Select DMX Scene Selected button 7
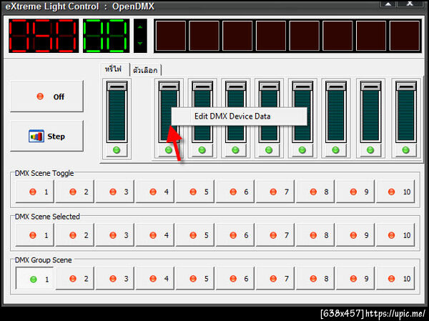Viewport: 429px width, 321px height. (275, 235)
